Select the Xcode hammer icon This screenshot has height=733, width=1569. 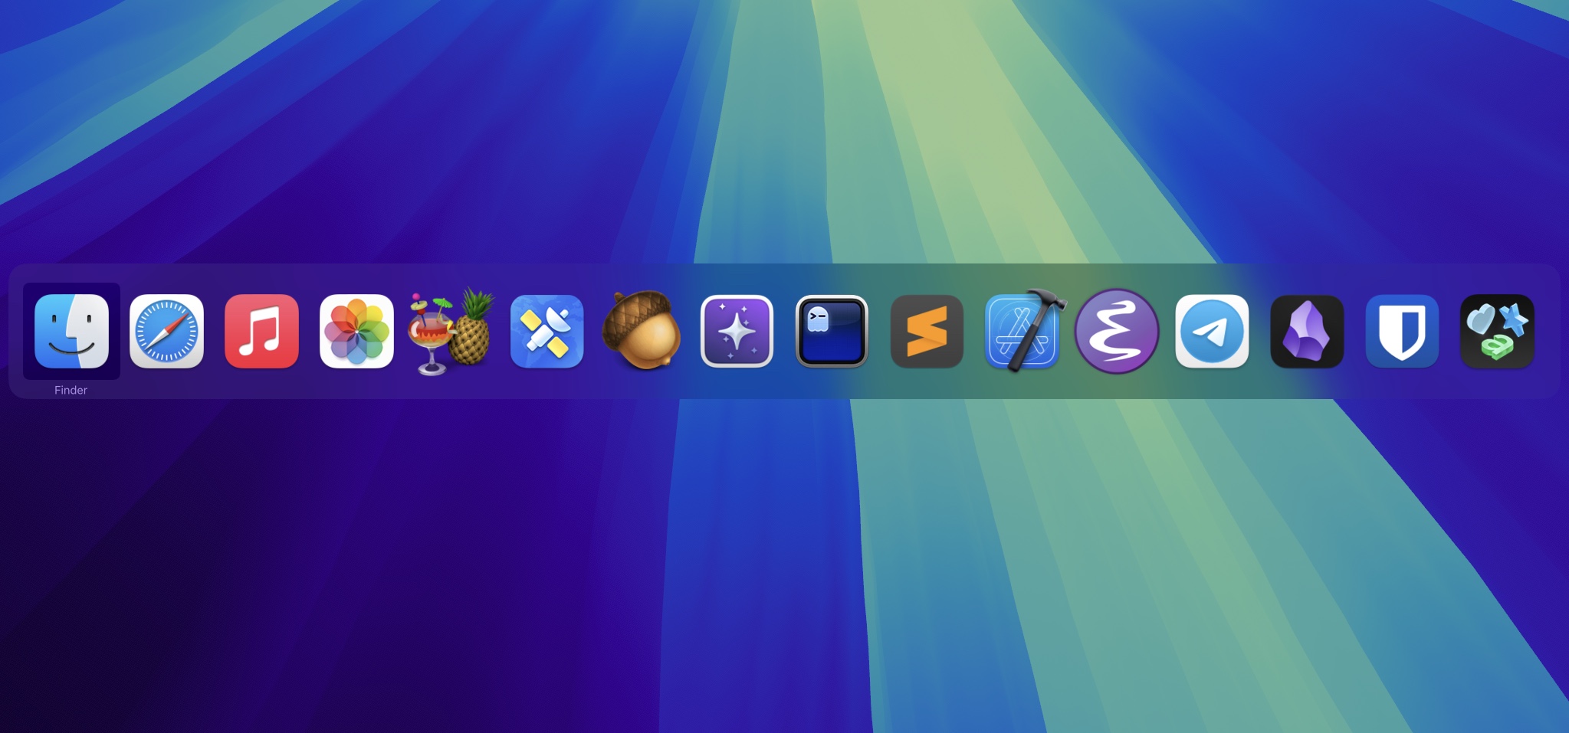[1023, 330]
